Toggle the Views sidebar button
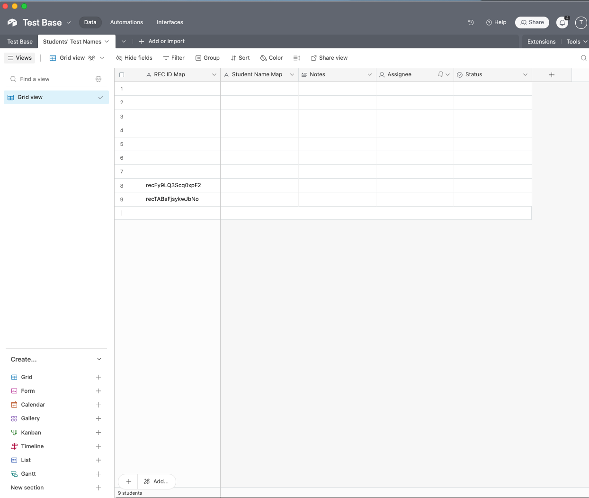Image resolution: width=589 pixels, height=498 pixels. (x=20, y=58)
